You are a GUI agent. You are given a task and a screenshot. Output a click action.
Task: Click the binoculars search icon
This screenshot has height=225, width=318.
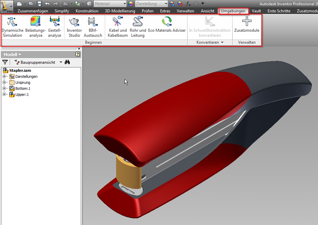coord(68,62)
